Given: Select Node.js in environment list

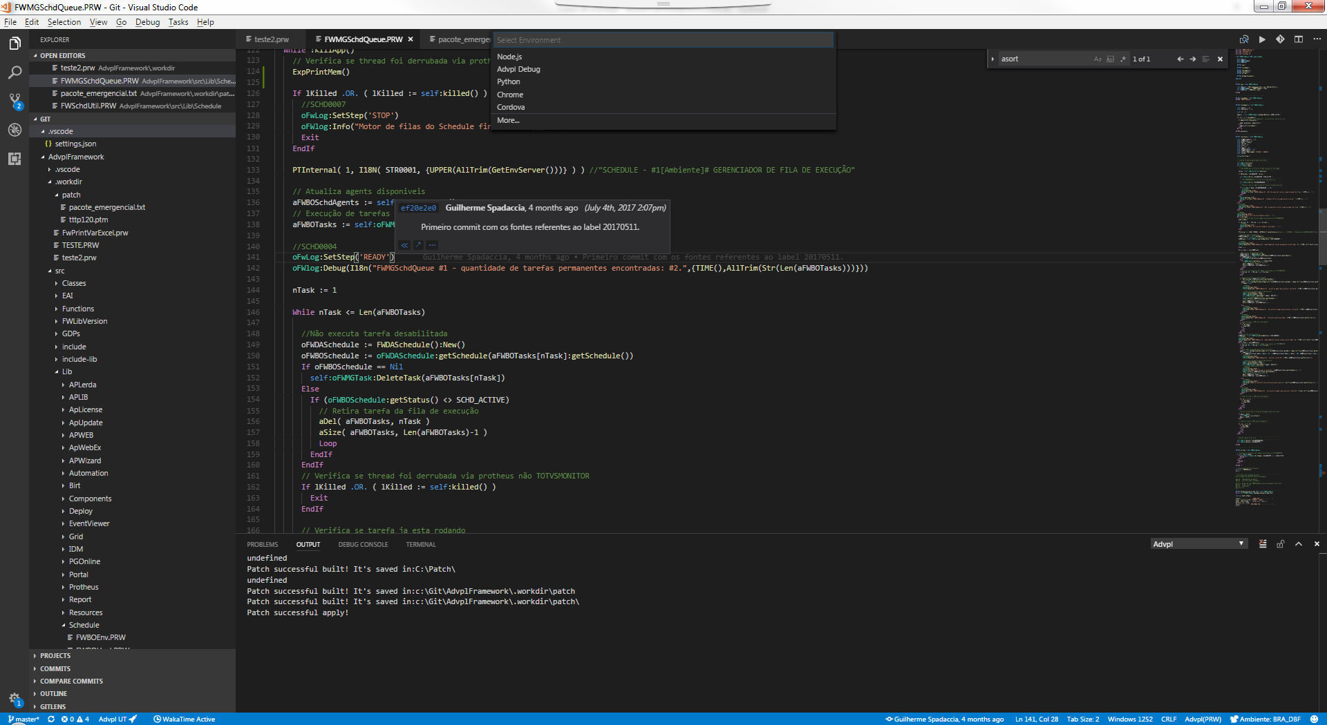Looking at the screenshot, I should [x=664, y=57].
